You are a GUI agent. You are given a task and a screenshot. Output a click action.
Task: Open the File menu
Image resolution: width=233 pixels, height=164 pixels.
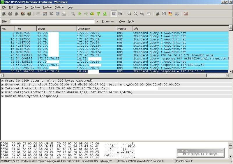click(4, 7)
